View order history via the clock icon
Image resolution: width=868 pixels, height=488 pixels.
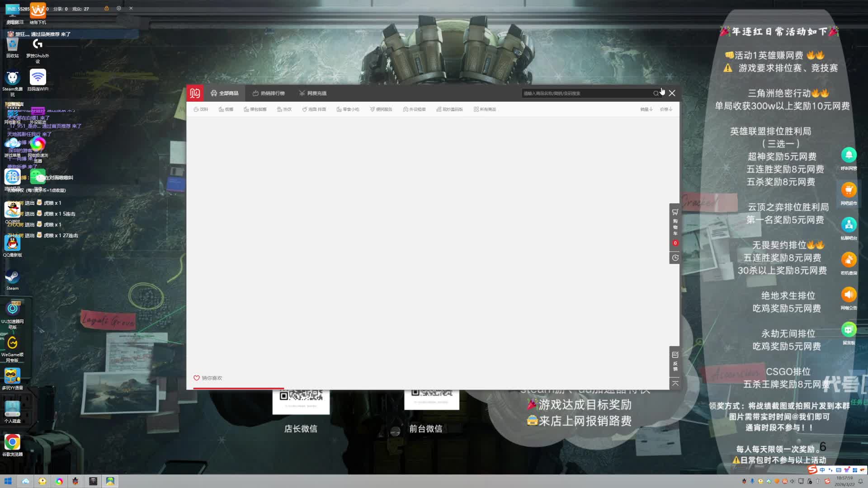tap(675, 258)
